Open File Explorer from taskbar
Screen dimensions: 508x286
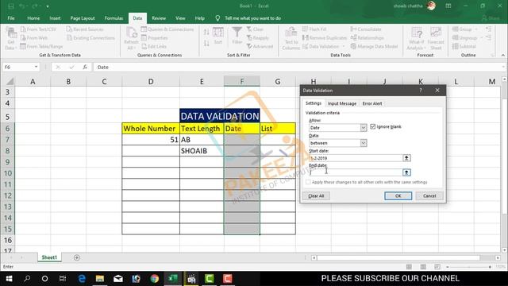(x=100, y=279)
